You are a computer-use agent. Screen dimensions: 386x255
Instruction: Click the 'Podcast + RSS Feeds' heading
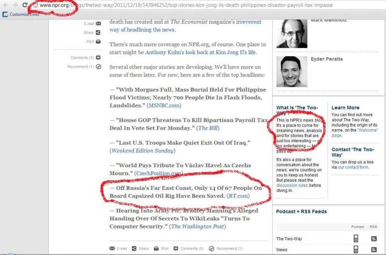point(301,212)
